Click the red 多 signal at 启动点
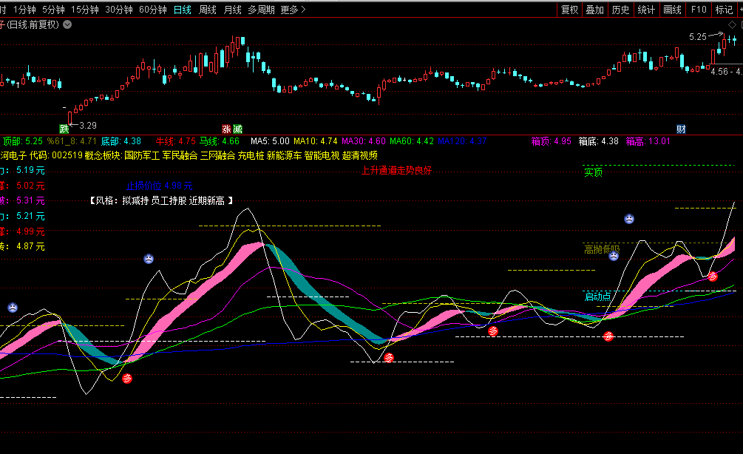The width and height of the screenshot is (743, 454). 608,336
